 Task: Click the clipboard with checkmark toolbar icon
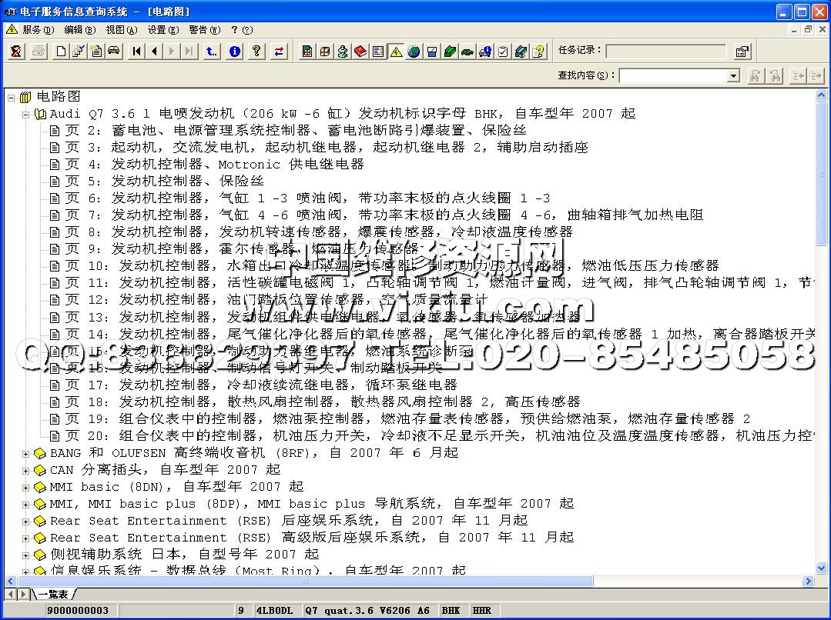(504, 52)
